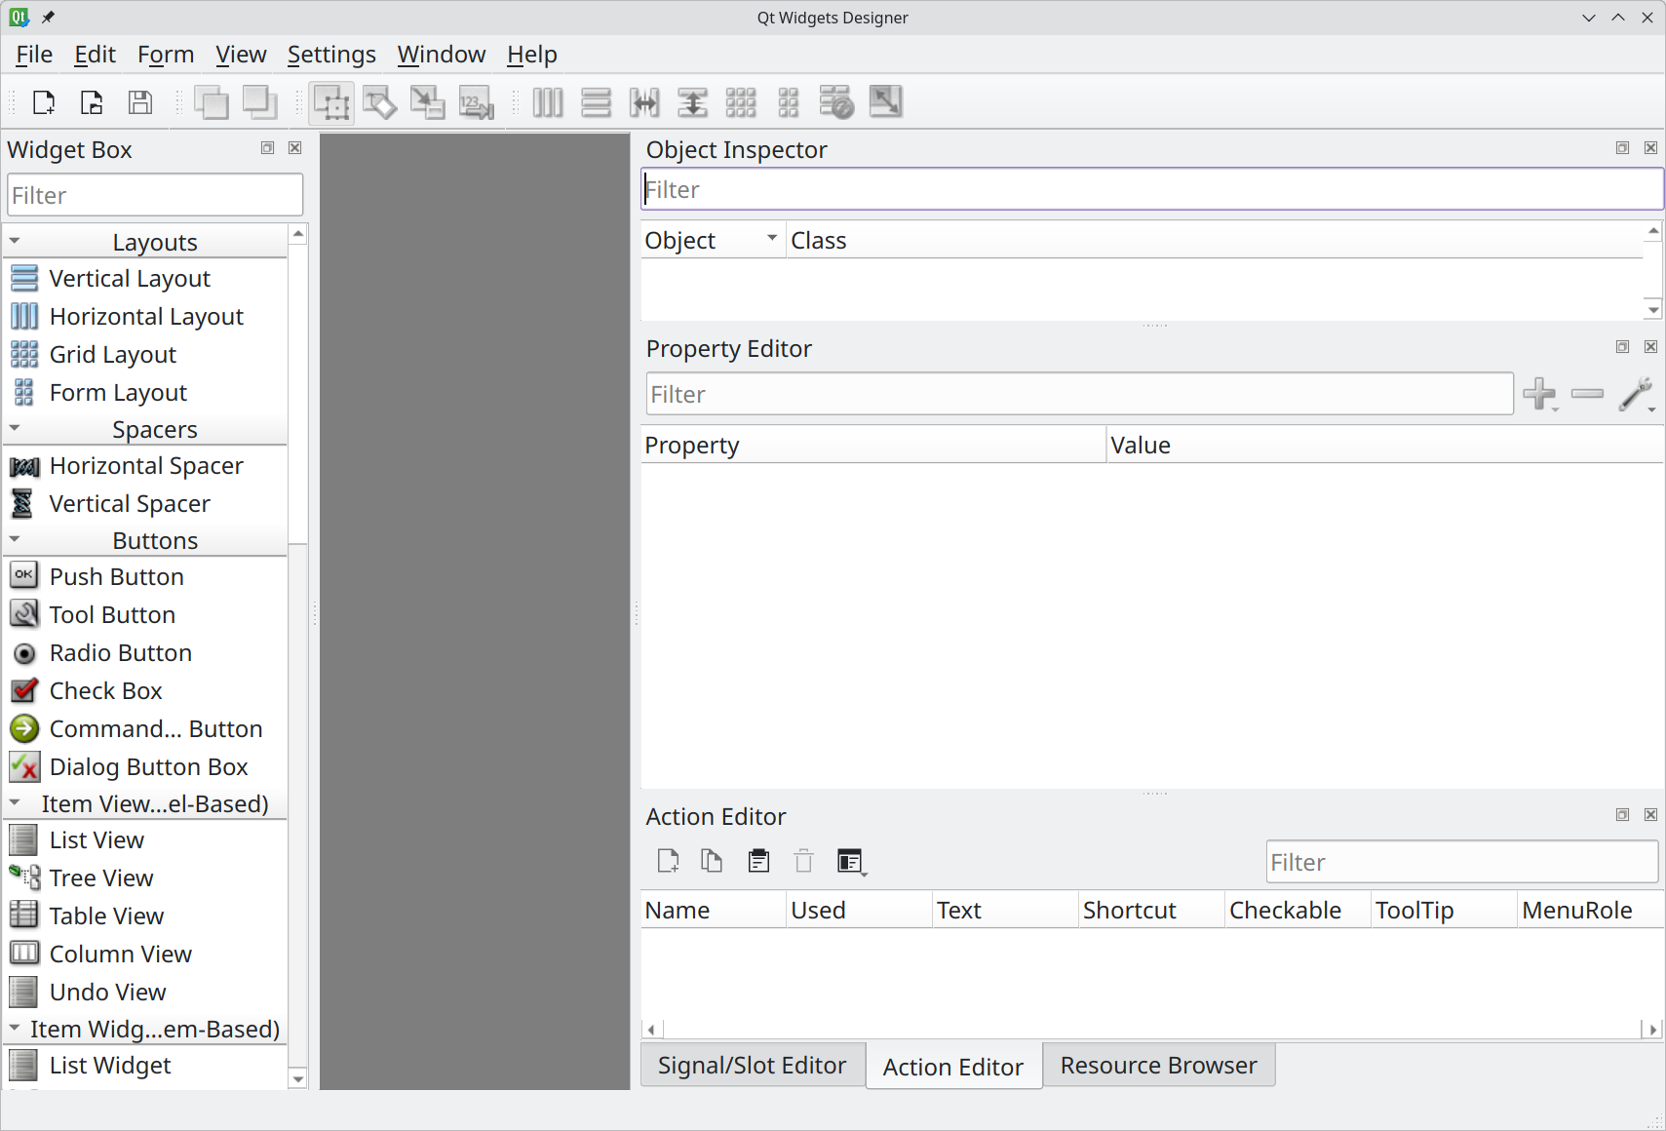Open the File menu
The width and height of the screenshot is (1666, 1131).
34,55
